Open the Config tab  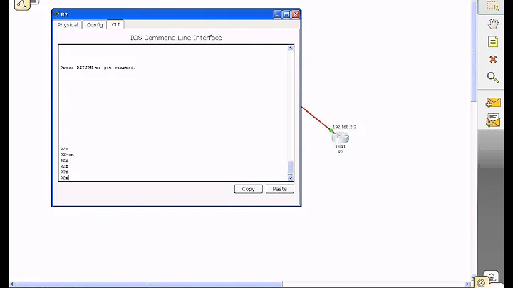coord(95,25)
